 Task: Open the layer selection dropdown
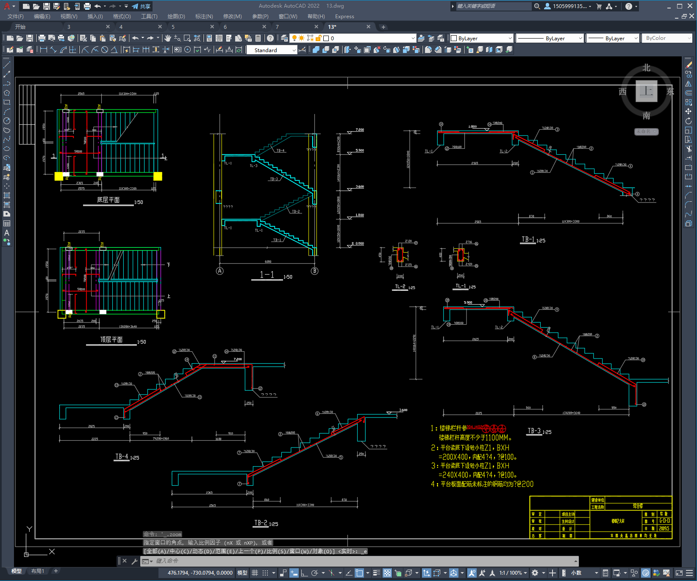(353, 38)
